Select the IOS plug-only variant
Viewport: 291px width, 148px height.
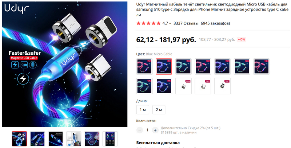point(222,86)
